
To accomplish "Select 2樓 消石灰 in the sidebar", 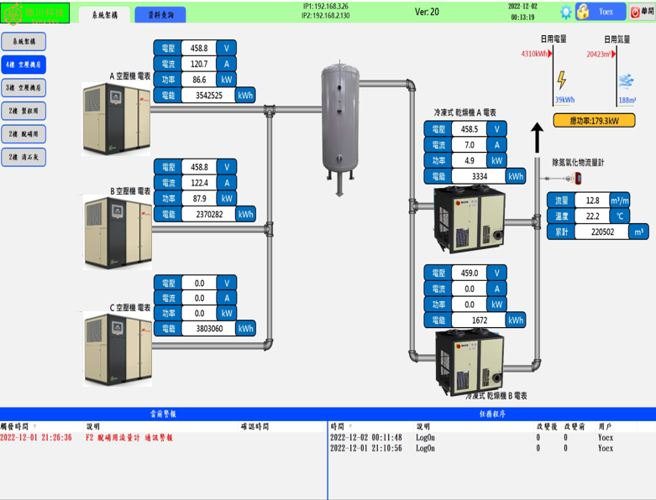I will click(x=24, y=157).
